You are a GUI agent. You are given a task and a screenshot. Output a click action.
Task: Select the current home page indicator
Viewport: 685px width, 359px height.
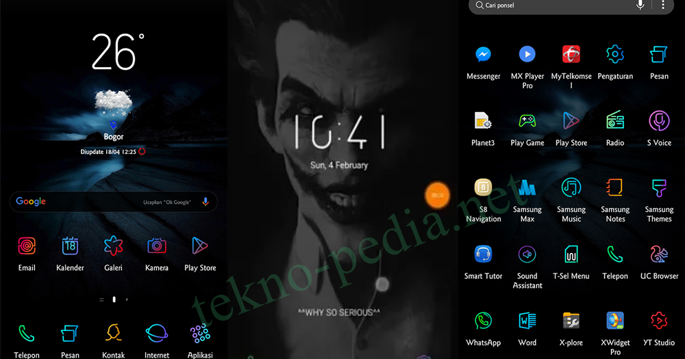[114, 300]
